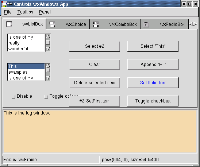Viewport: 200px width, 167px height.
Task: Click lower listbox scroll down arrow
Action: [x=48, y=78]
